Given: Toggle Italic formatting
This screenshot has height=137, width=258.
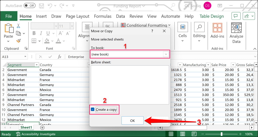Looking at the screenshot, I should [41, 33].
